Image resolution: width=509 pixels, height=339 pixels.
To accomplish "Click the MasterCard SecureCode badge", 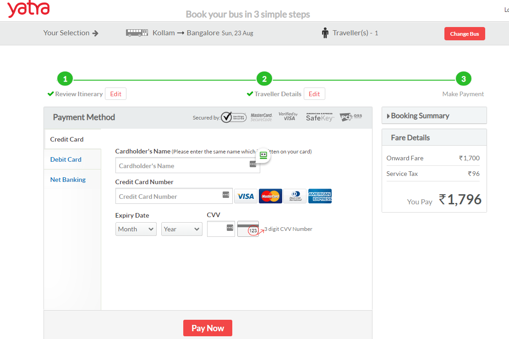I will 261,117.
